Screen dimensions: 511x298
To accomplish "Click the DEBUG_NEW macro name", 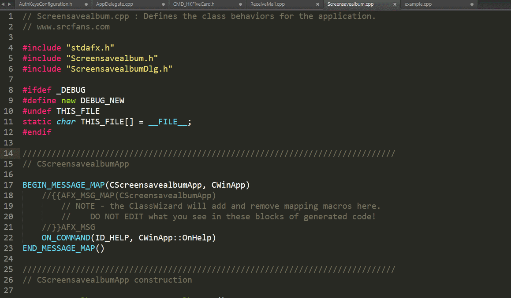I will point(102,101).
